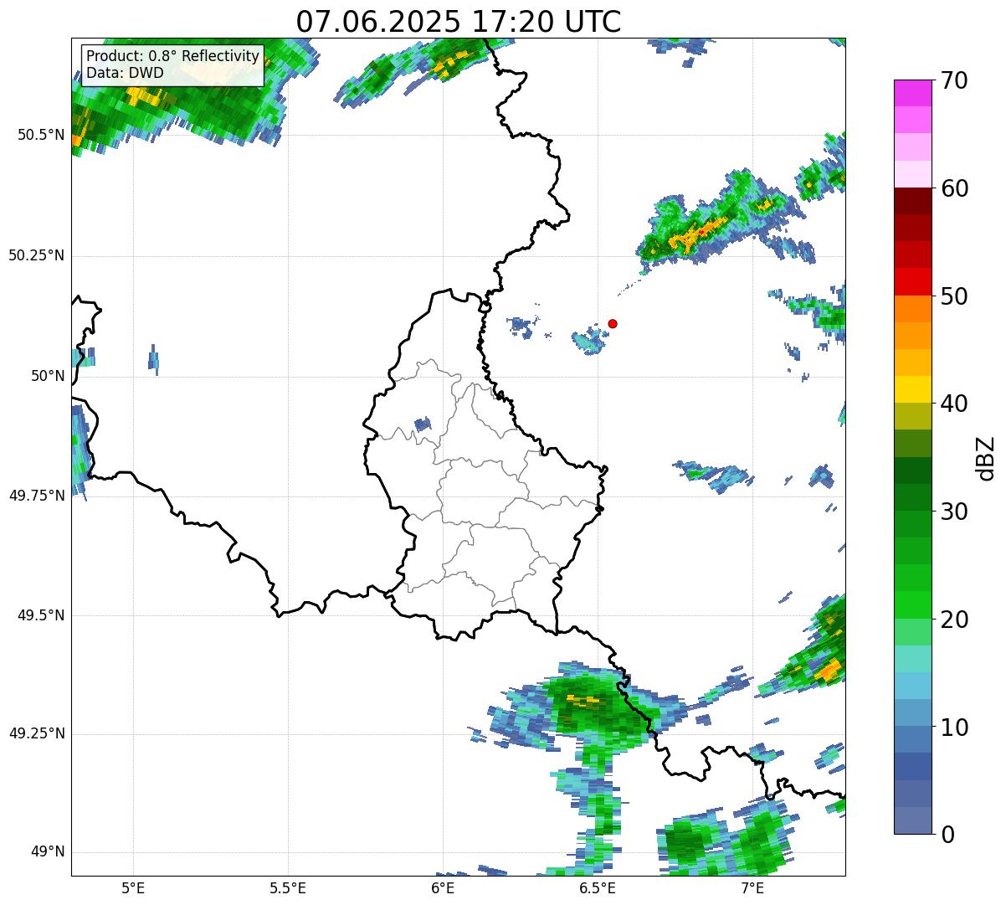This screenshot has width=1006, height=905.
Task: Click the dBZ colorbar axis label
Action: pyautogui.click(x=985, y=458)
